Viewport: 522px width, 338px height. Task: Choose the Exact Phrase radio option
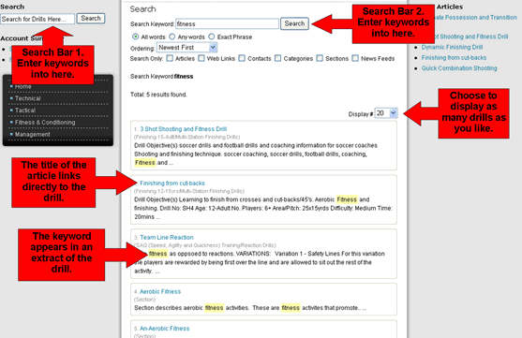(x=212, y=37)
